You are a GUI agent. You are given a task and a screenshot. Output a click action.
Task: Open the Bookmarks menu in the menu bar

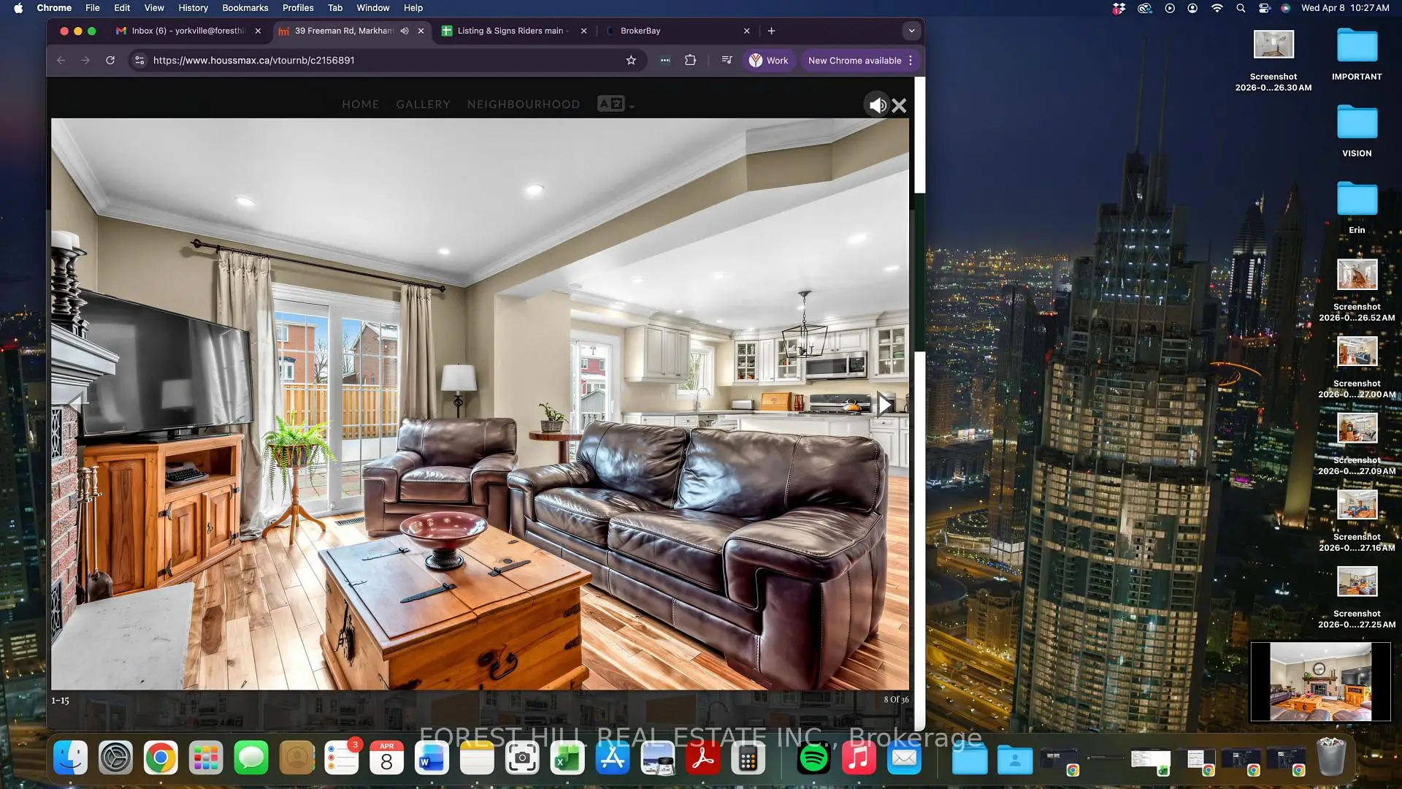coord(245,8)
